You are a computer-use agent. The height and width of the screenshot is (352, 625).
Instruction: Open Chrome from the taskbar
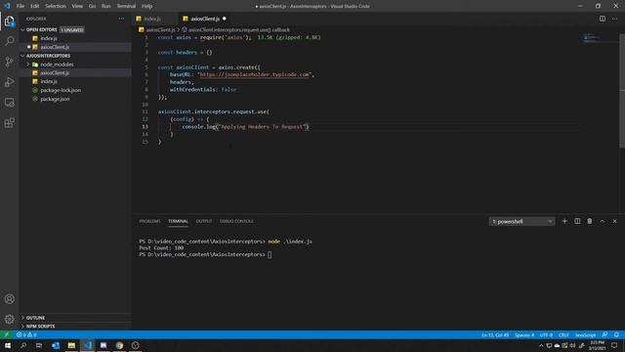[x=119, y=345]
